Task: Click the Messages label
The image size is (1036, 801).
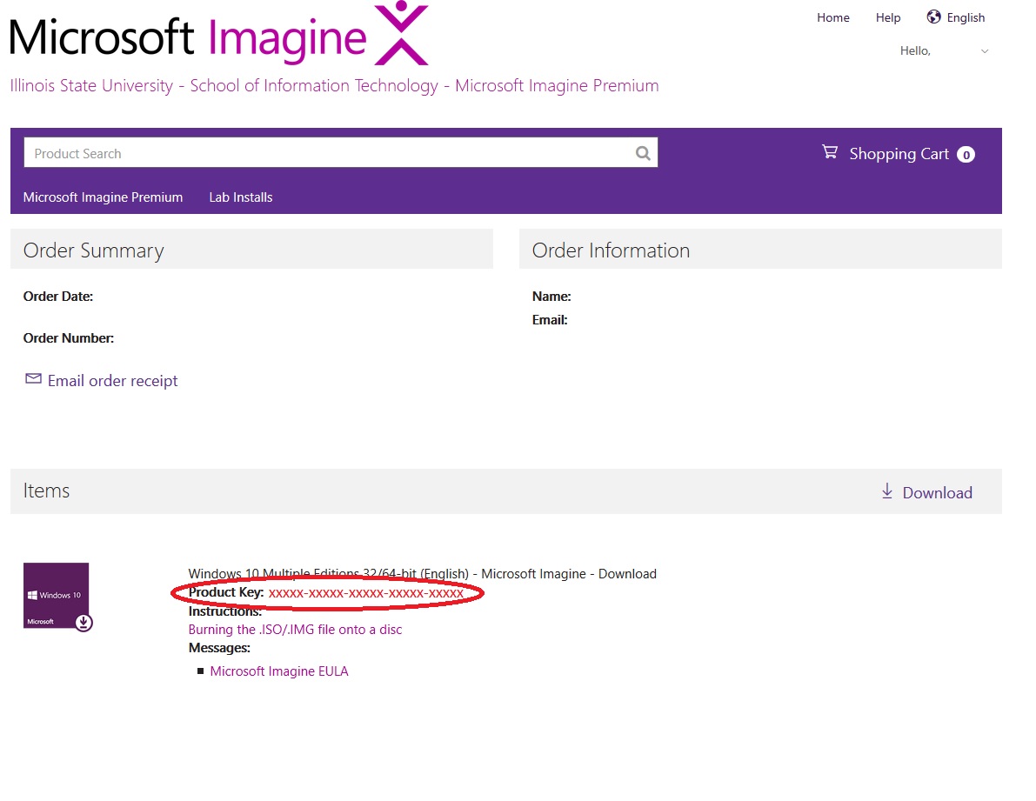Action: [219, 648]
